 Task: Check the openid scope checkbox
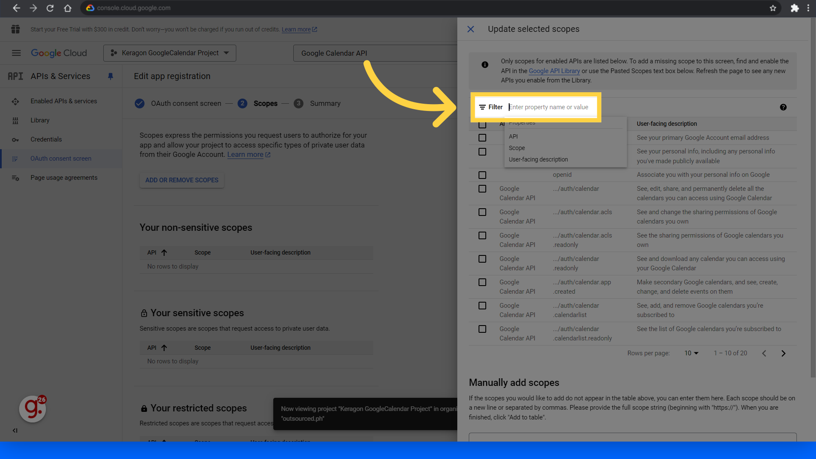point(482,175)
